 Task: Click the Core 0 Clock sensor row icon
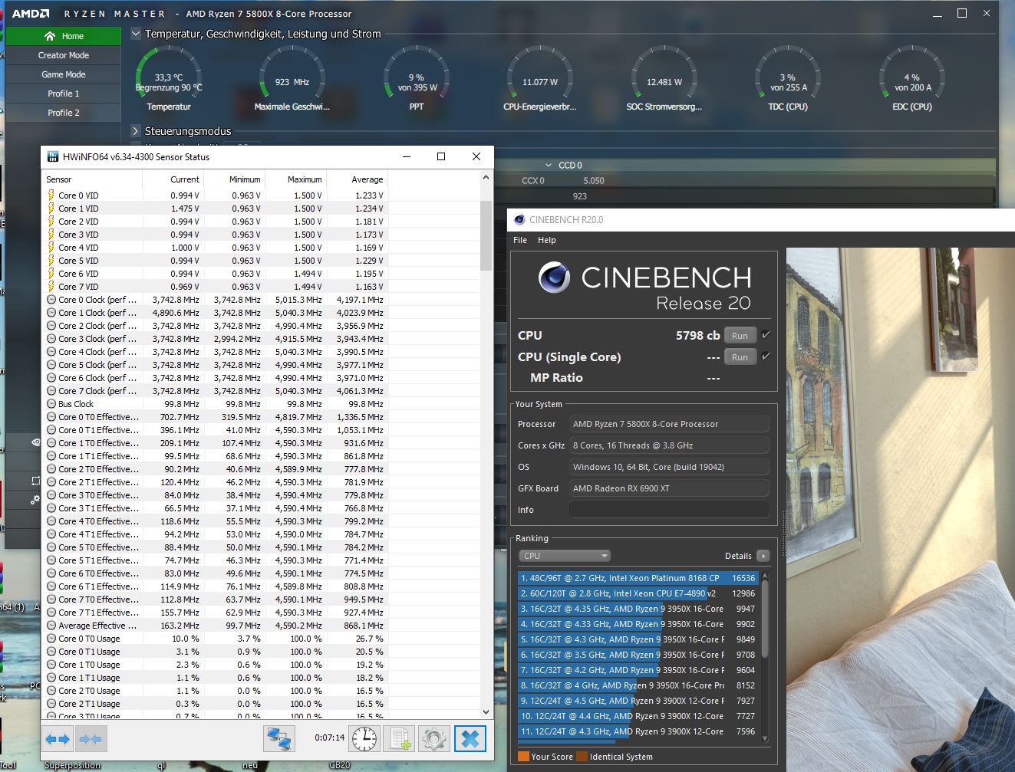point(51,300)
